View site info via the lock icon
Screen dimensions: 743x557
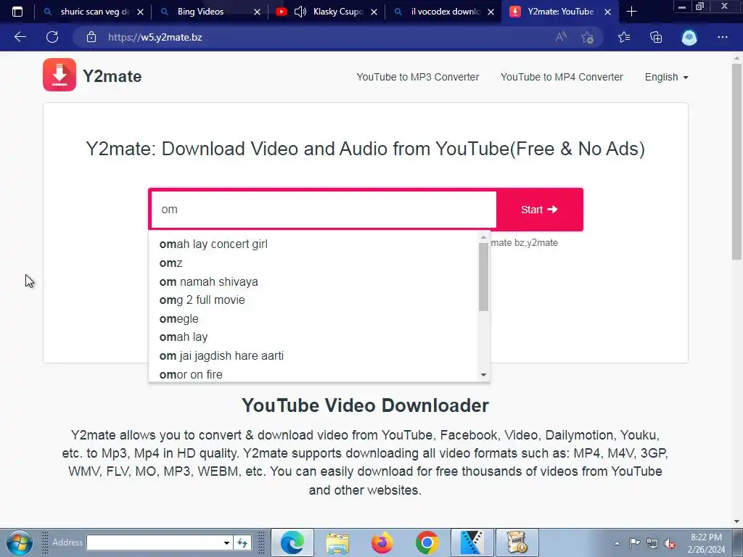pyautogui.click(x=91, y=38)
